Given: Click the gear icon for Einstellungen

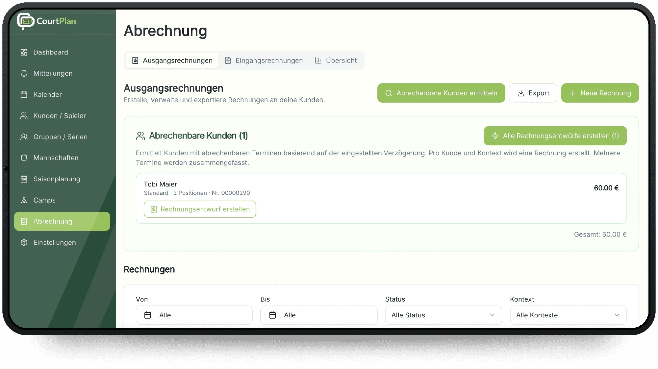Looking at the screenshot, I should 24,242.
